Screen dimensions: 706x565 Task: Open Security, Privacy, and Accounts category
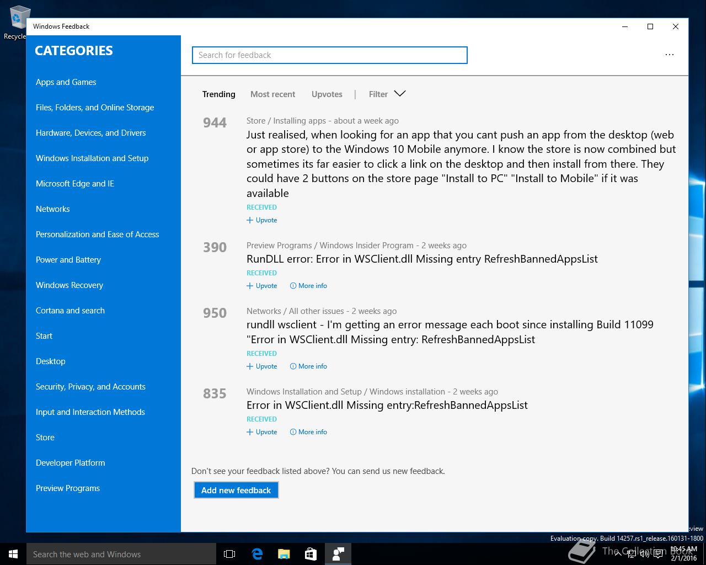coord(90,387)
